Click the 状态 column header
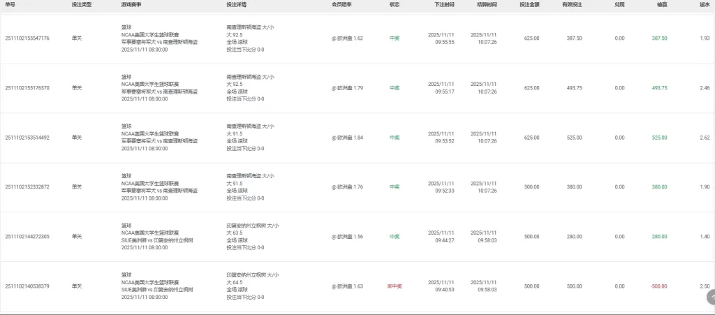Image resolution: width=715 pixels, height=315 pixels. pyautogui.click(x=395, y=4)
